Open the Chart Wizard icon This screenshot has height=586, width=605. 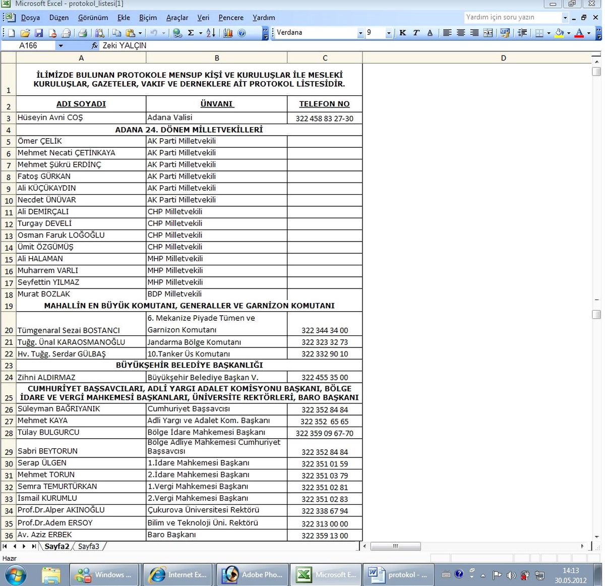[x=228, y=33]
